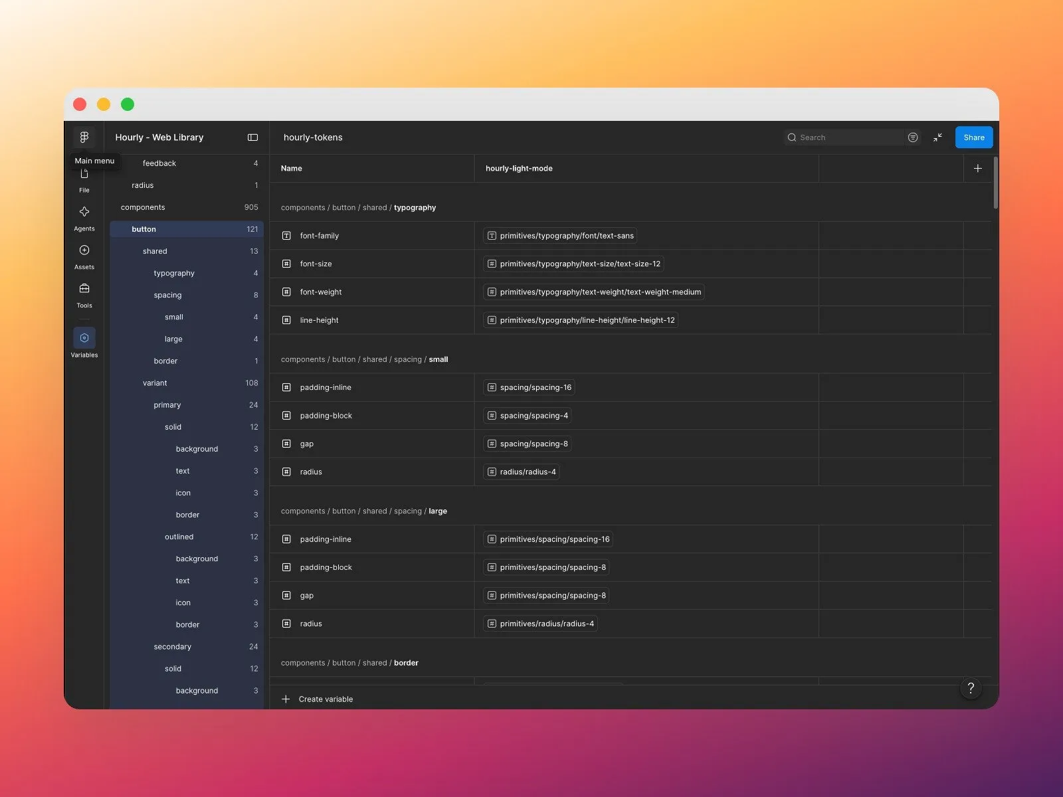Select the outlined group row
1063x797 pixels.
(x=187, y=537)
